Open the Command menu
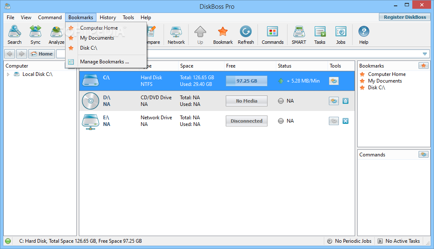Screen dimensions: 434x249 click(50, 18)
